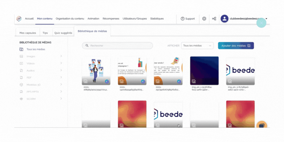This screenshot has height=142, width=284.
Task: Select Tous les médias in sidebar
Action: coord(35,49)
